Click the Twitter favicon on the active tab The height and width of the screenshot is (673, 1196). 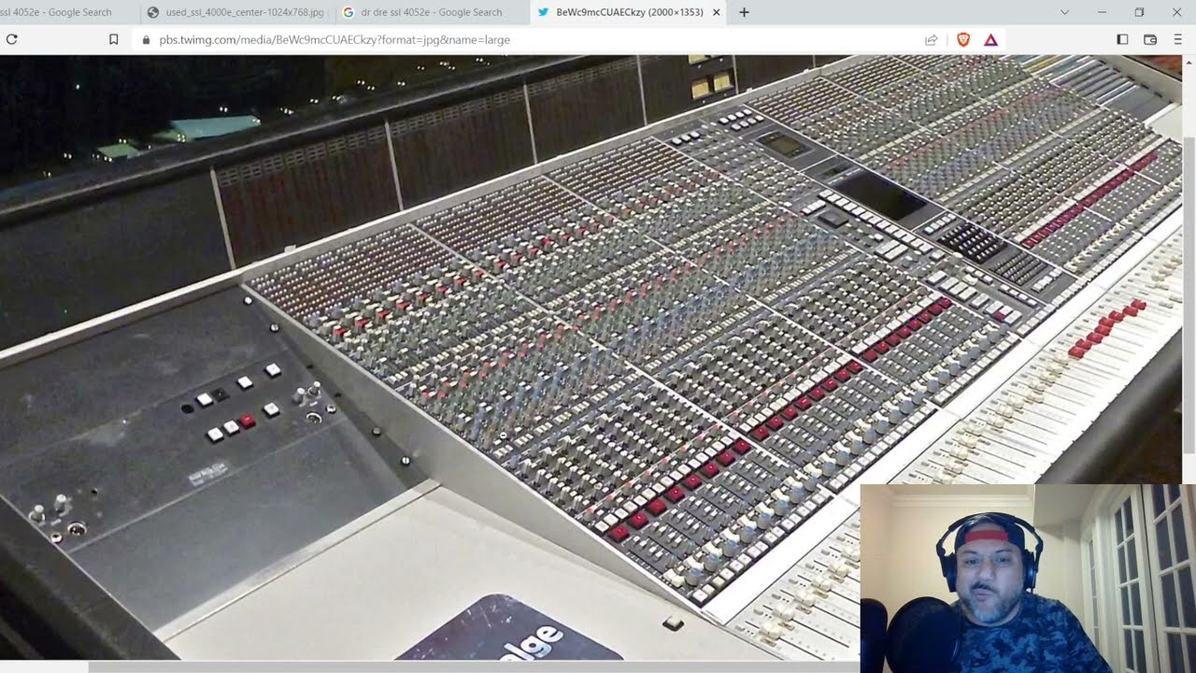[543, 12]
